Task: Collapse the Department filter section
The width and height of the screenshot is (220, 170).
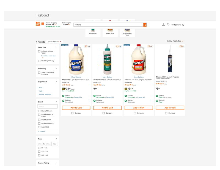Action: click(x=56, y=82)
